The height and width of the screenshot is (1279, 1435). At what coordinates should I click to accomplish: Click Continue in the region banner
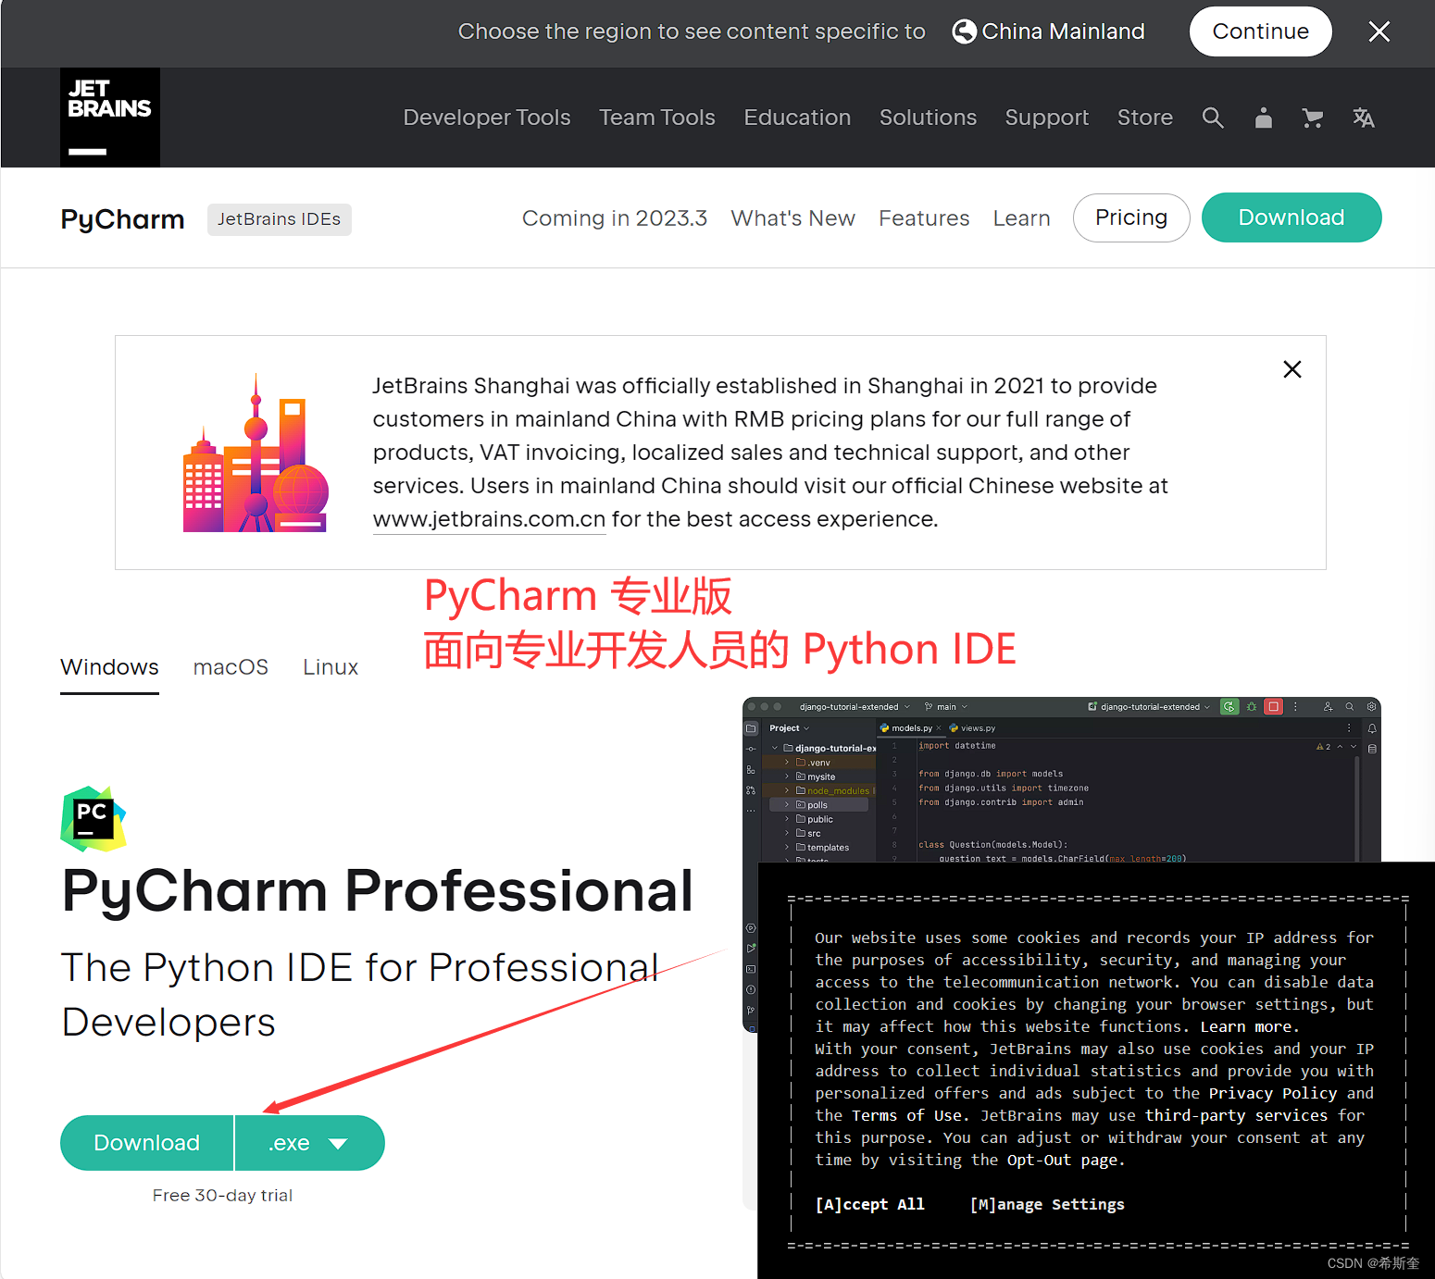(1261, 31)
